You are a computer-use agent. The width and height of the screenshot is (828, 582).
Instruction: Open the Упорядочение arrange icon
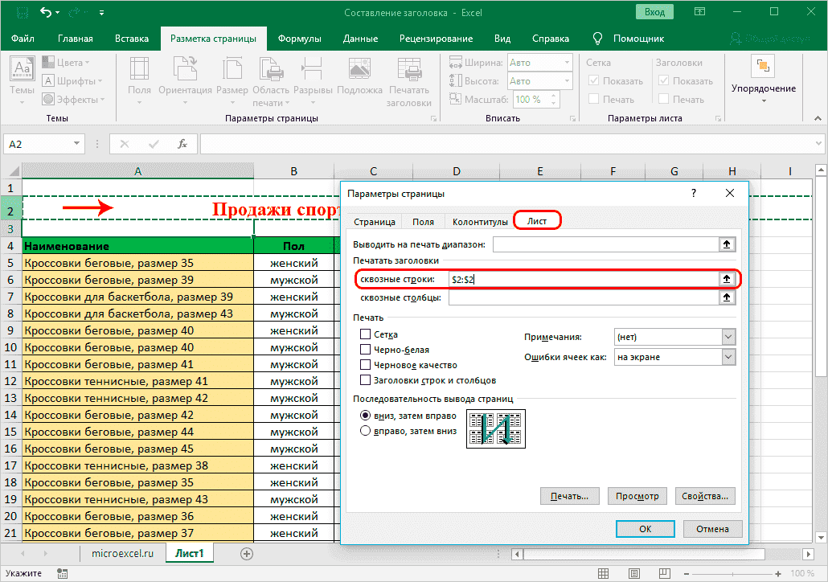point(763,68)
